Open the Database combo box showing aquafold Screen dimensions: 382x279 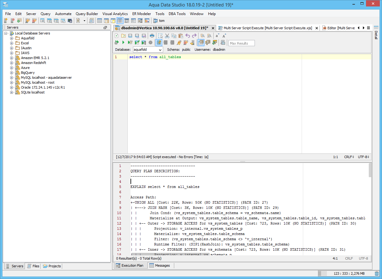(148, 50)
